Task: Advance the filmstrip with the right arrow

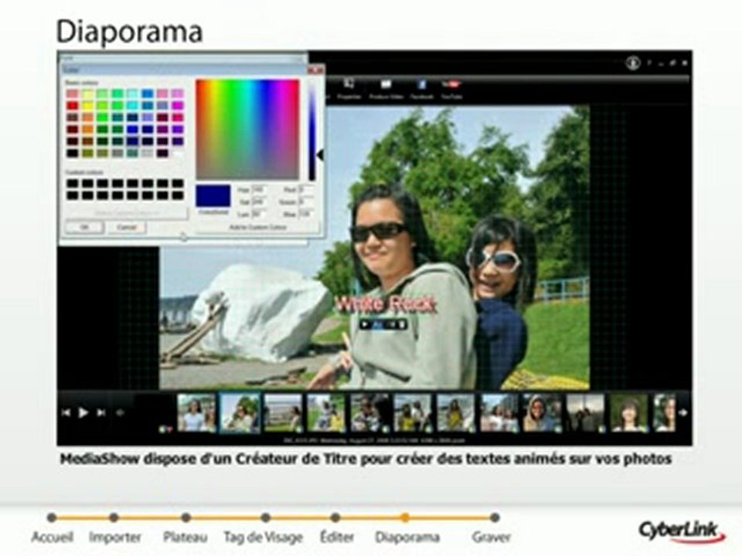Action: 683,412
